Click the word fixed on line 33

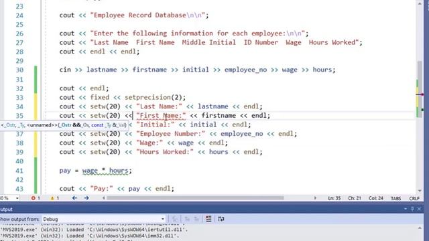click(100, 98)
